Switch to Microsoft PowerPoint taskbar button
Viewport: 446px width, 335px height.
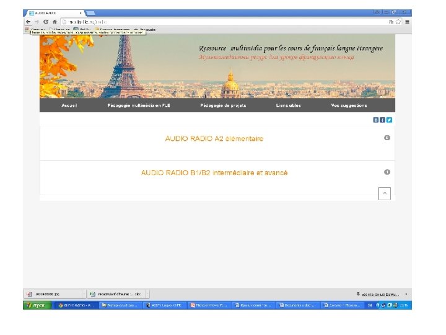click(209, 305)
